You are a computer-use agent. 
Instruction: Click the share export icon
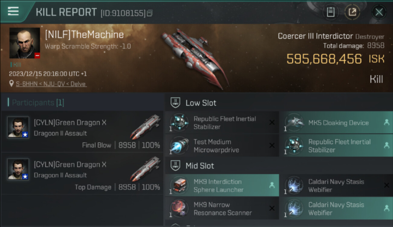[x=352, y=12]
